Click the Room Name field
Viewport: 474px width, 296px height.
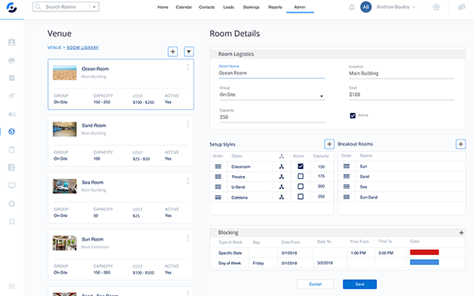[x=272, y=73]
